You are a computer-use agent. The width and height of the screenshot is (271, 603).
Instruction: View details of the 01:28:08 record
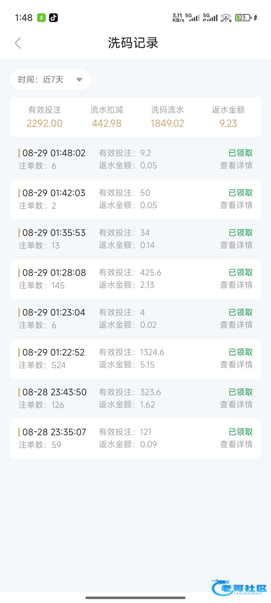click(x=236, y=285)
